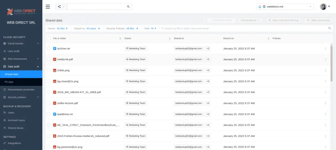Click Marketing Team owner tag for archive.rar

click(136, 48)
